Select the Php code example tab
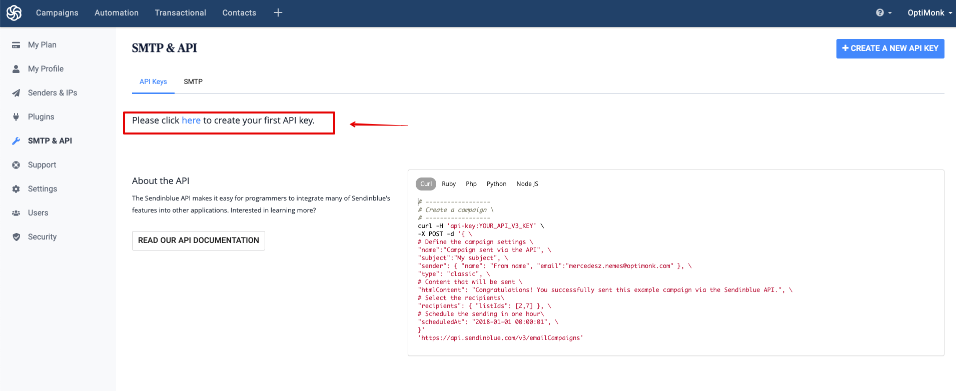 point(471,184)
